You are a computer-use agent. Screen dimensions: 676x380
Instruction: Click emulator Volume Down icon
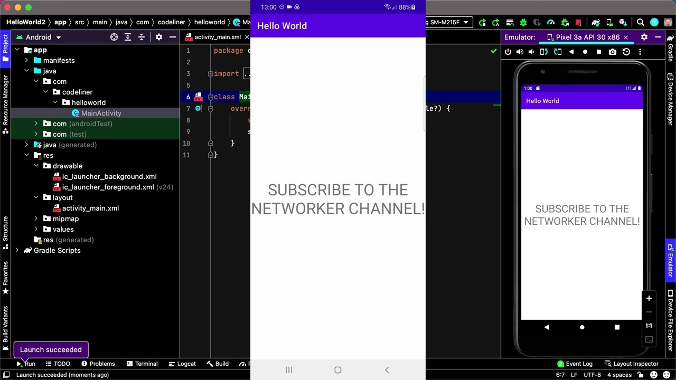coord(531,52)
